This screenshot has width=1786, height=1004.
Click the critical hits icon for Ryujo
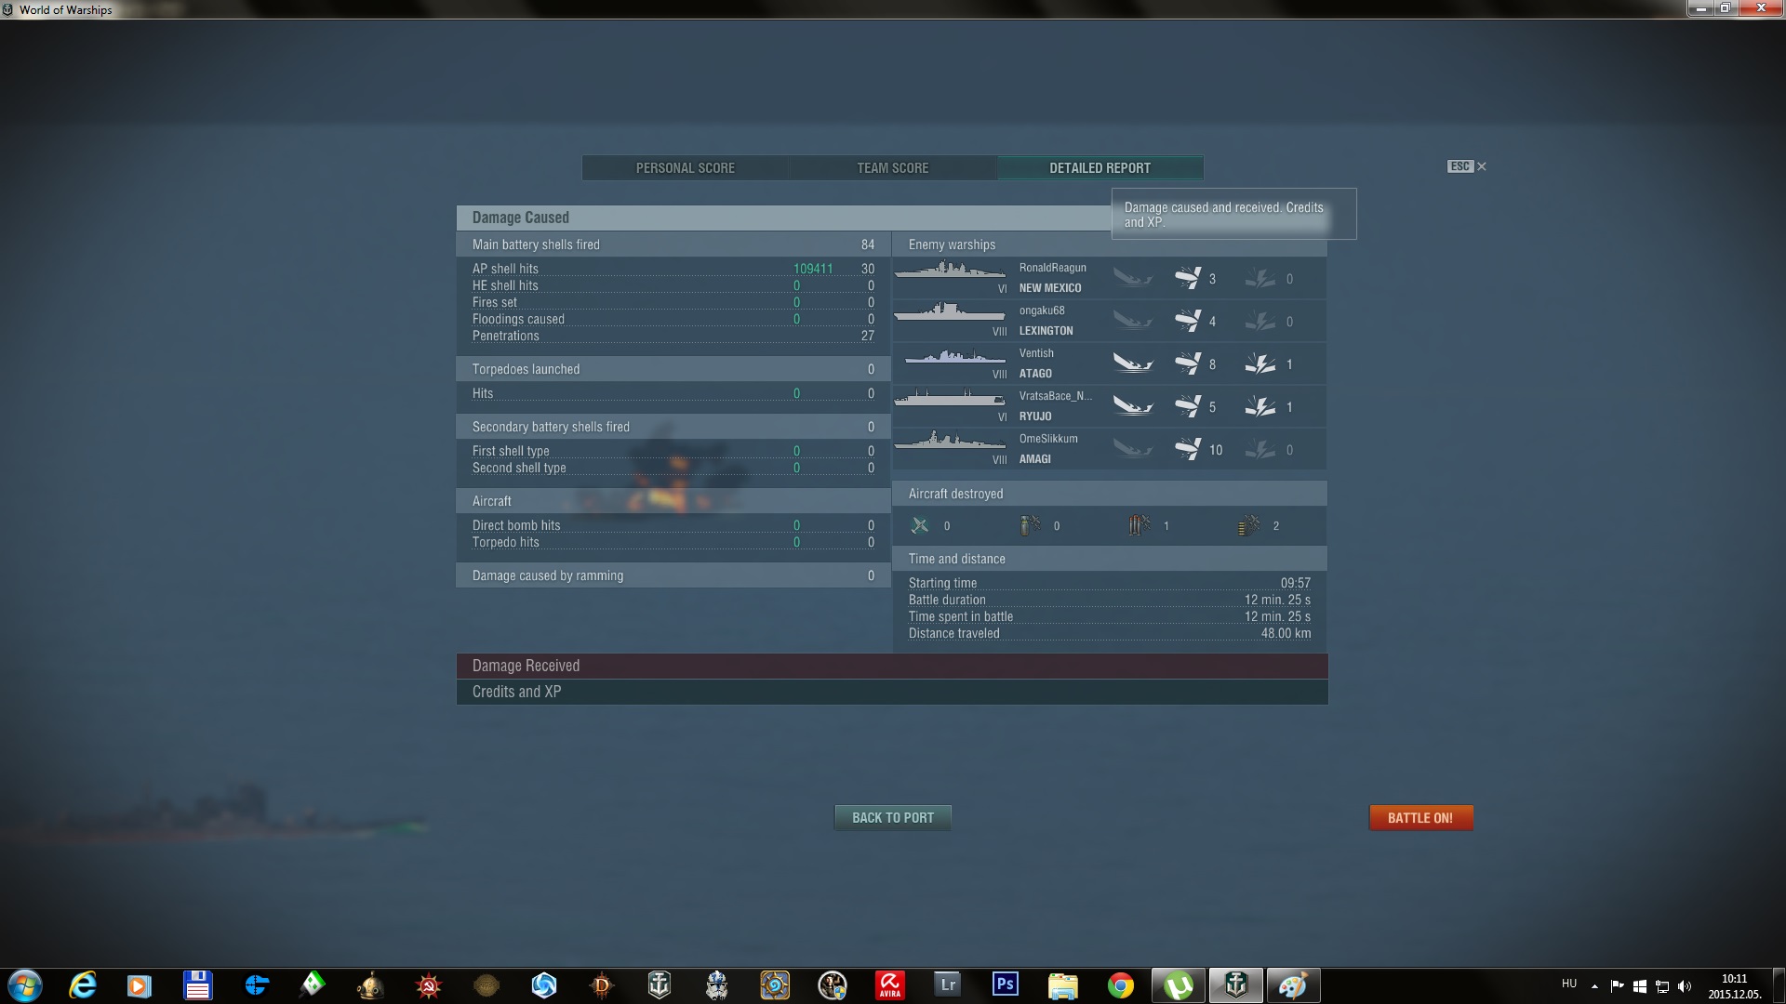pos(1260,406)
